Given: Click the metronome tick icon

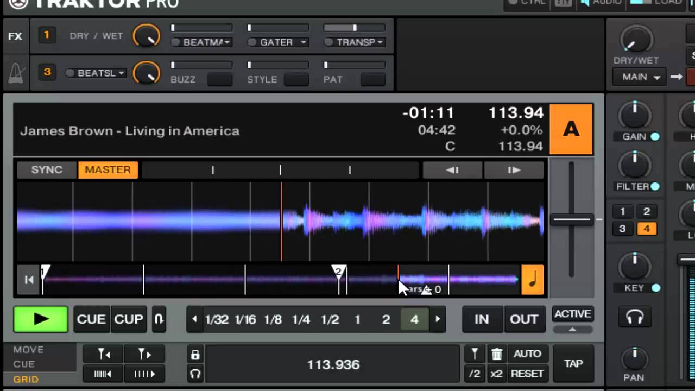Looking at the screenshot, I should [x=15, y=73].
